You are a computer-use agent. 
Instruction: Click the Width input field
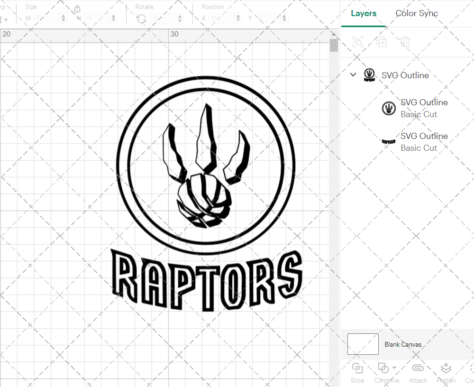(x=47, y=18)
